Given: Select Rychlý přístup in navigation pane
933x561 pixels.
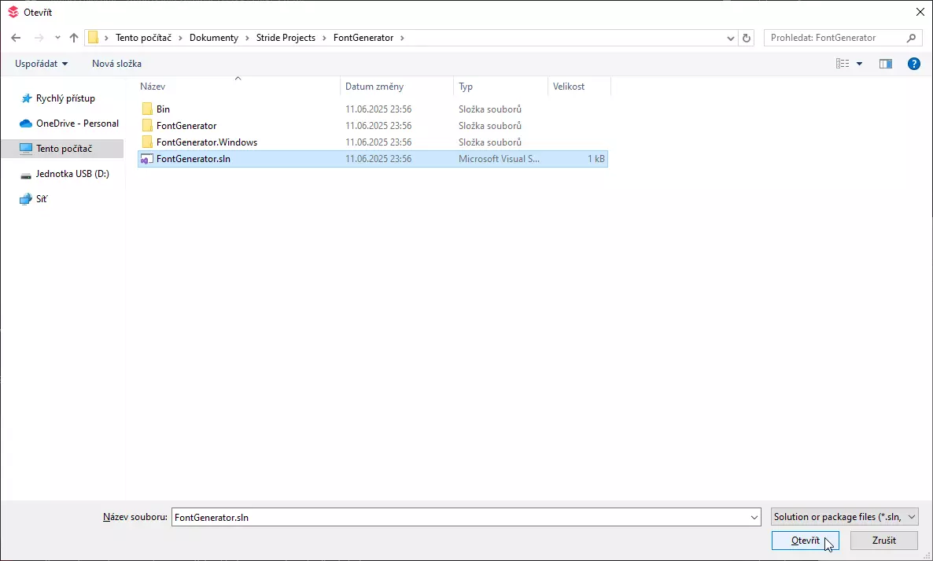Looking at the screenshot, I should point(65,98).
